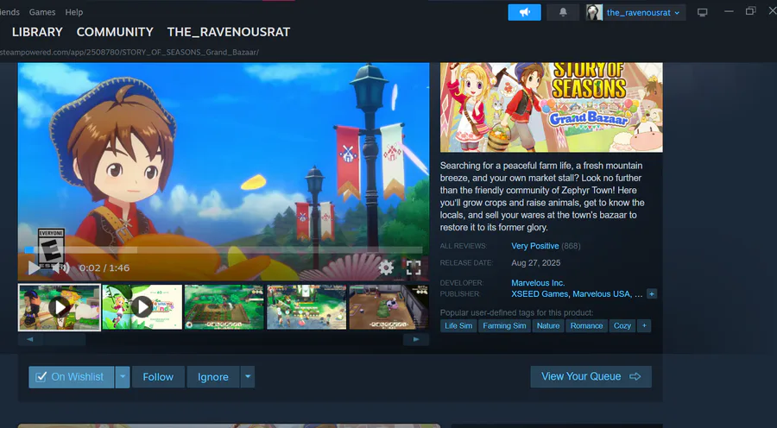
Task: Open the THE_RAVENOUSRAT profile tab
Action: coord(229,32)
